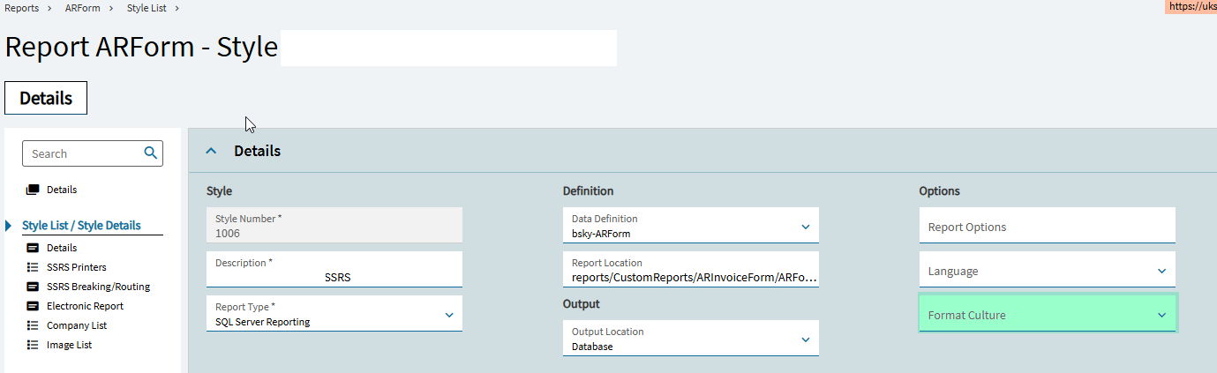Go to Reports breadcrumb link
Image resolution: width=1217 pixels, height=373 pixels.
(x=22, y=7)
